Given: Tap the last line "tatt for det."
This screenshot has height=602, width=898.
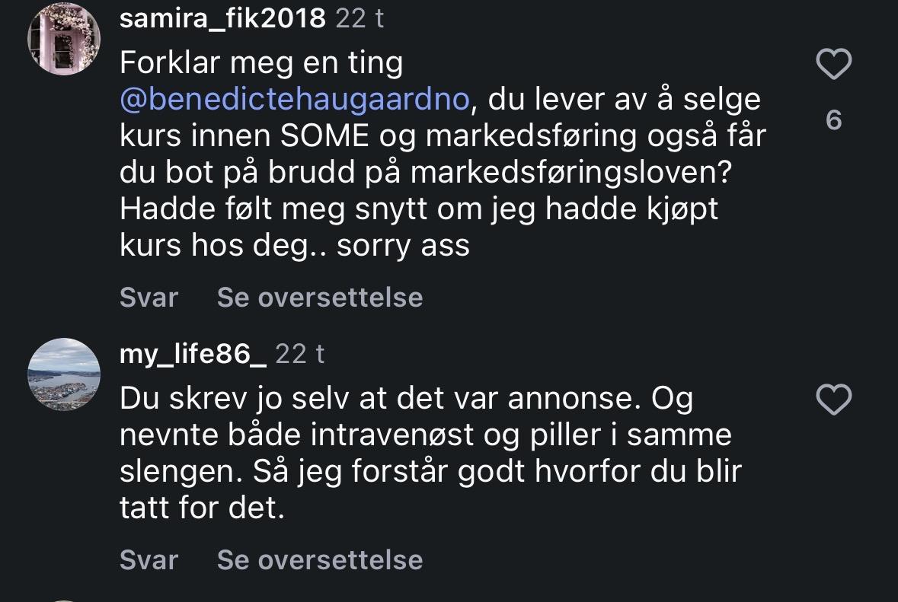Looking at the screenshot, I should 202,508.
